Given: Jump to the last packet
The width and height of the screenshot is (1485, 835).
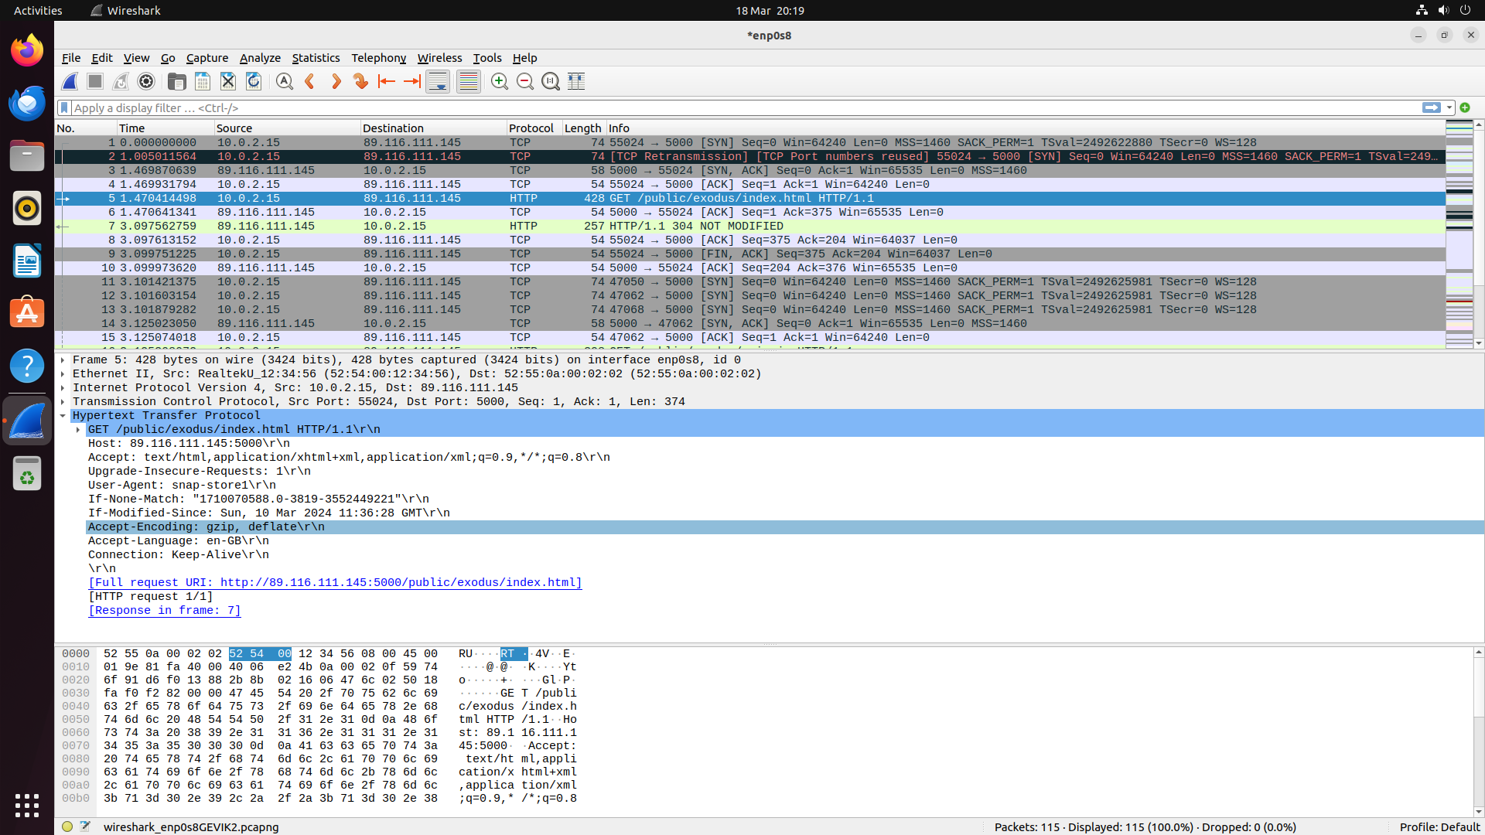Looking at the screenshot, I should point(412,81).
